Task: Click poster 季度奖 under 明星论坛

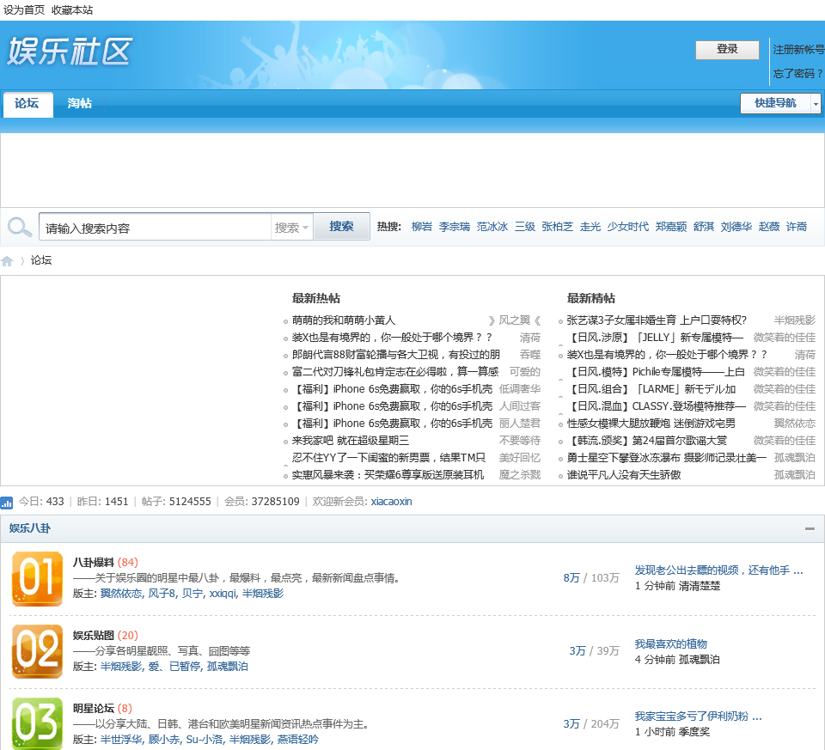Action: coord(694,732)
